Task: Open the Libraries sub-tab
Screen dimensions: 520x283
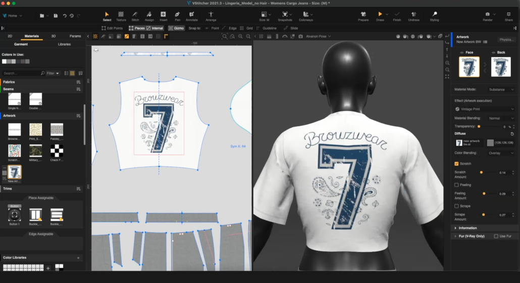Action: pyautogui.click(x=64, y=44)
